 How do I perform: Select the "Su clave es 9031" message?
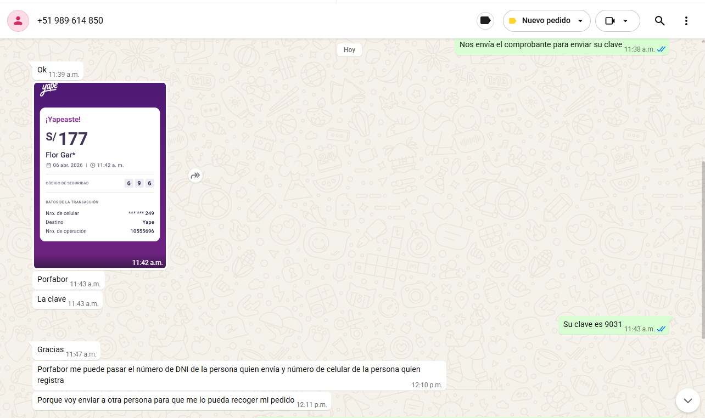(x=592, y=324)
